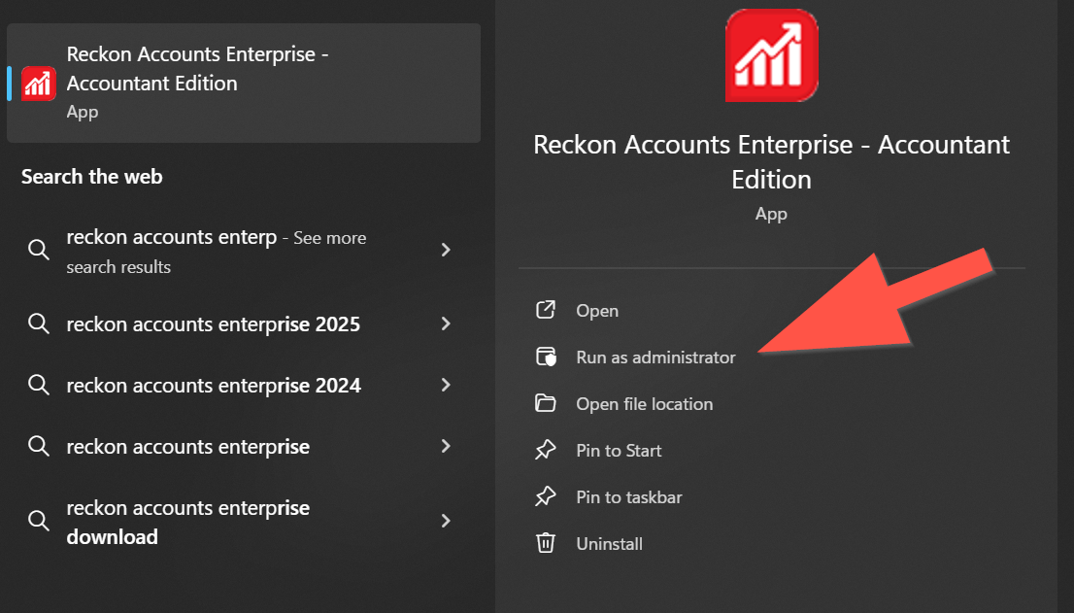
Task: Choose Run as administrator
Action: coord(655,358)
